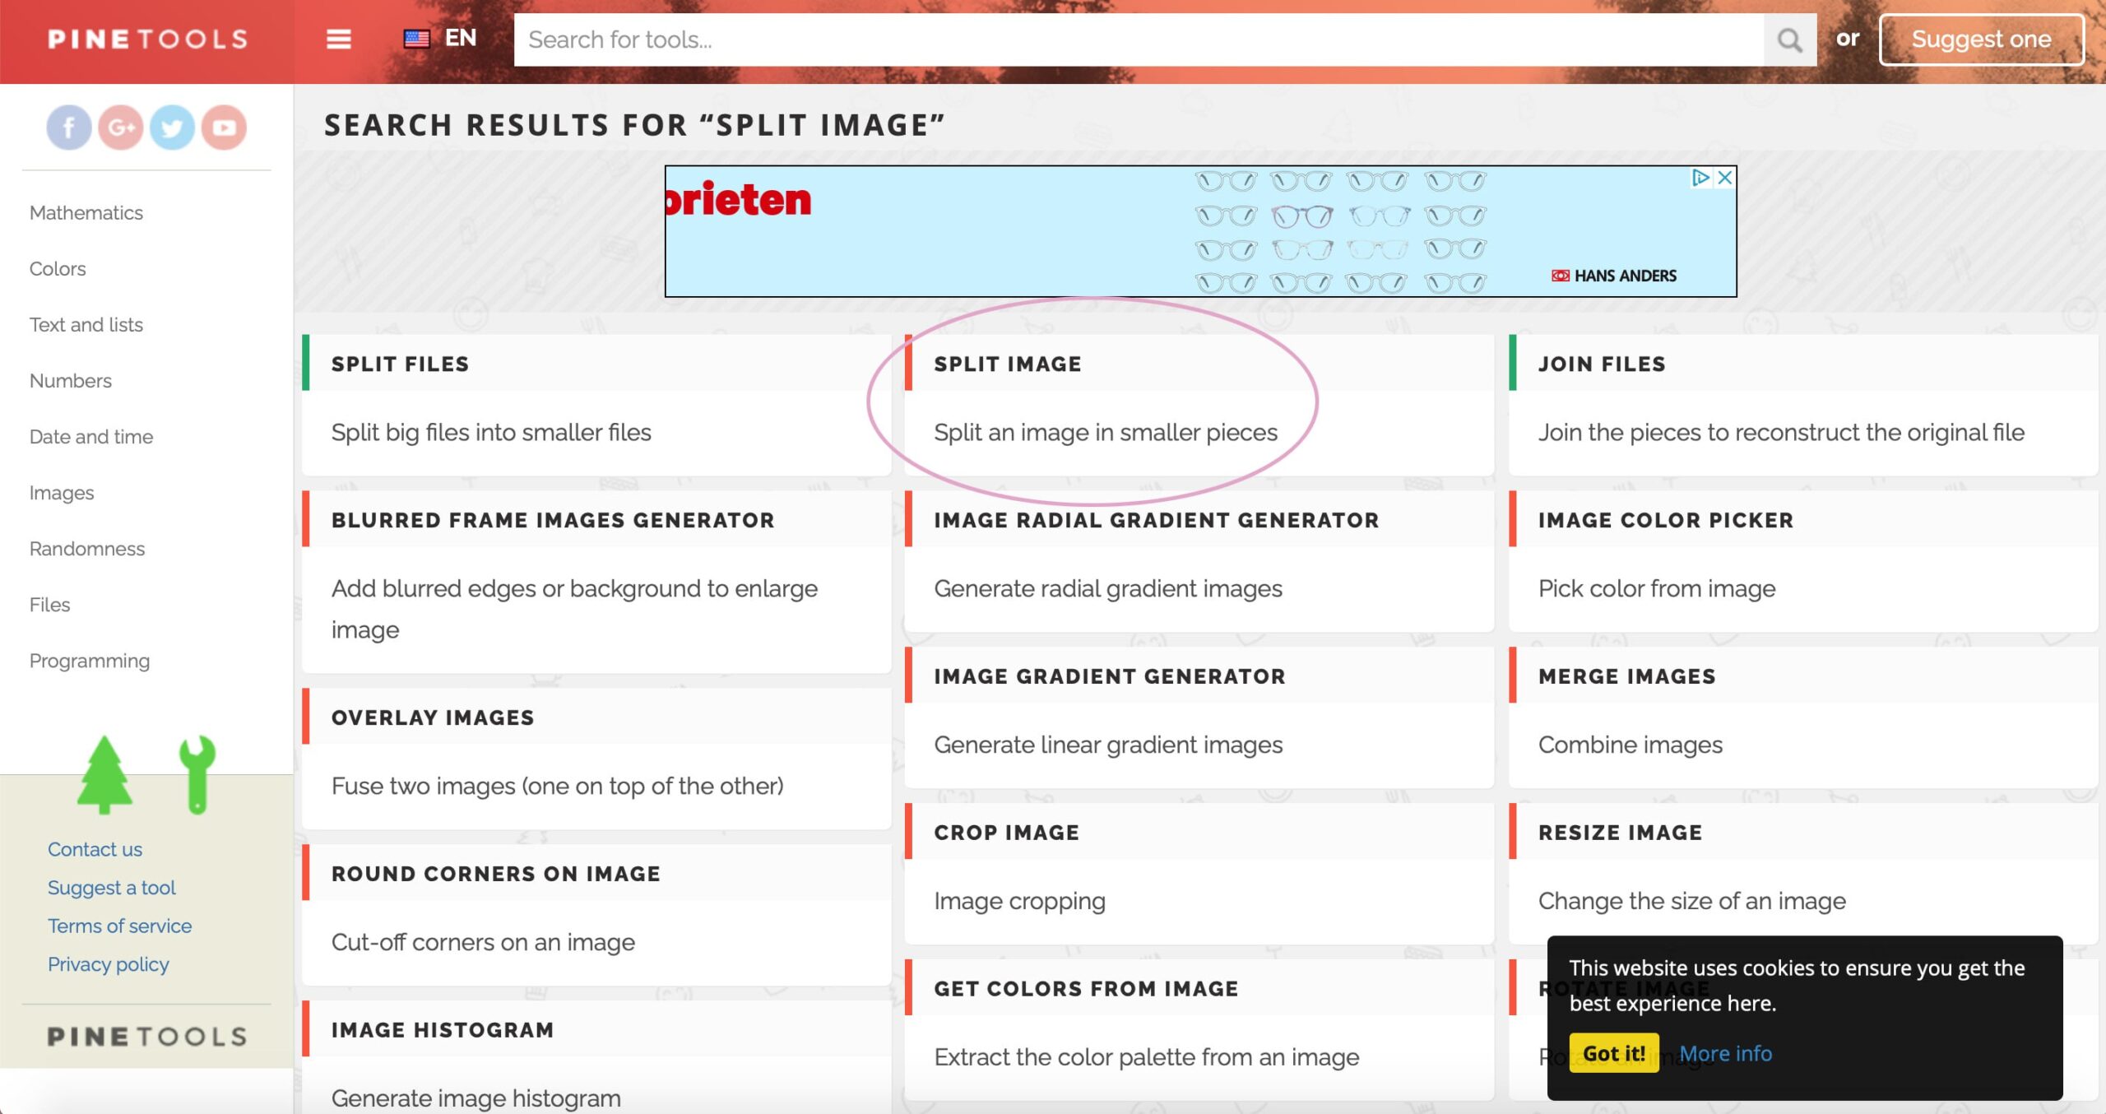The image size is (2106, 1114).
Task: Close the ad with X icon
Action: pyautogui.click(x=1726, y=178)
